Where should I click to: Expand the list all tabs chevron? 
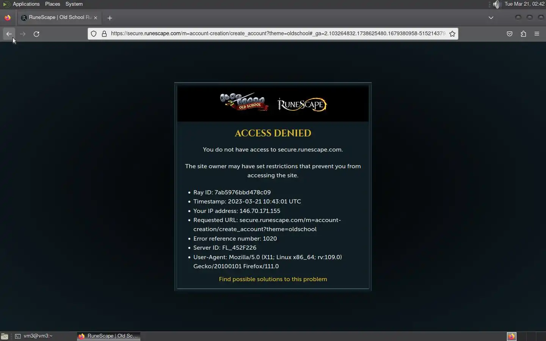click(491, 18)
